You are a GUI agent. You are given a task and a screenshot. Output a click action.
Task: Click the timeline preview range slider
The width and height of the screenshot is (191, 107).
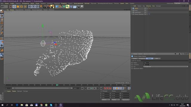(42, 88)
